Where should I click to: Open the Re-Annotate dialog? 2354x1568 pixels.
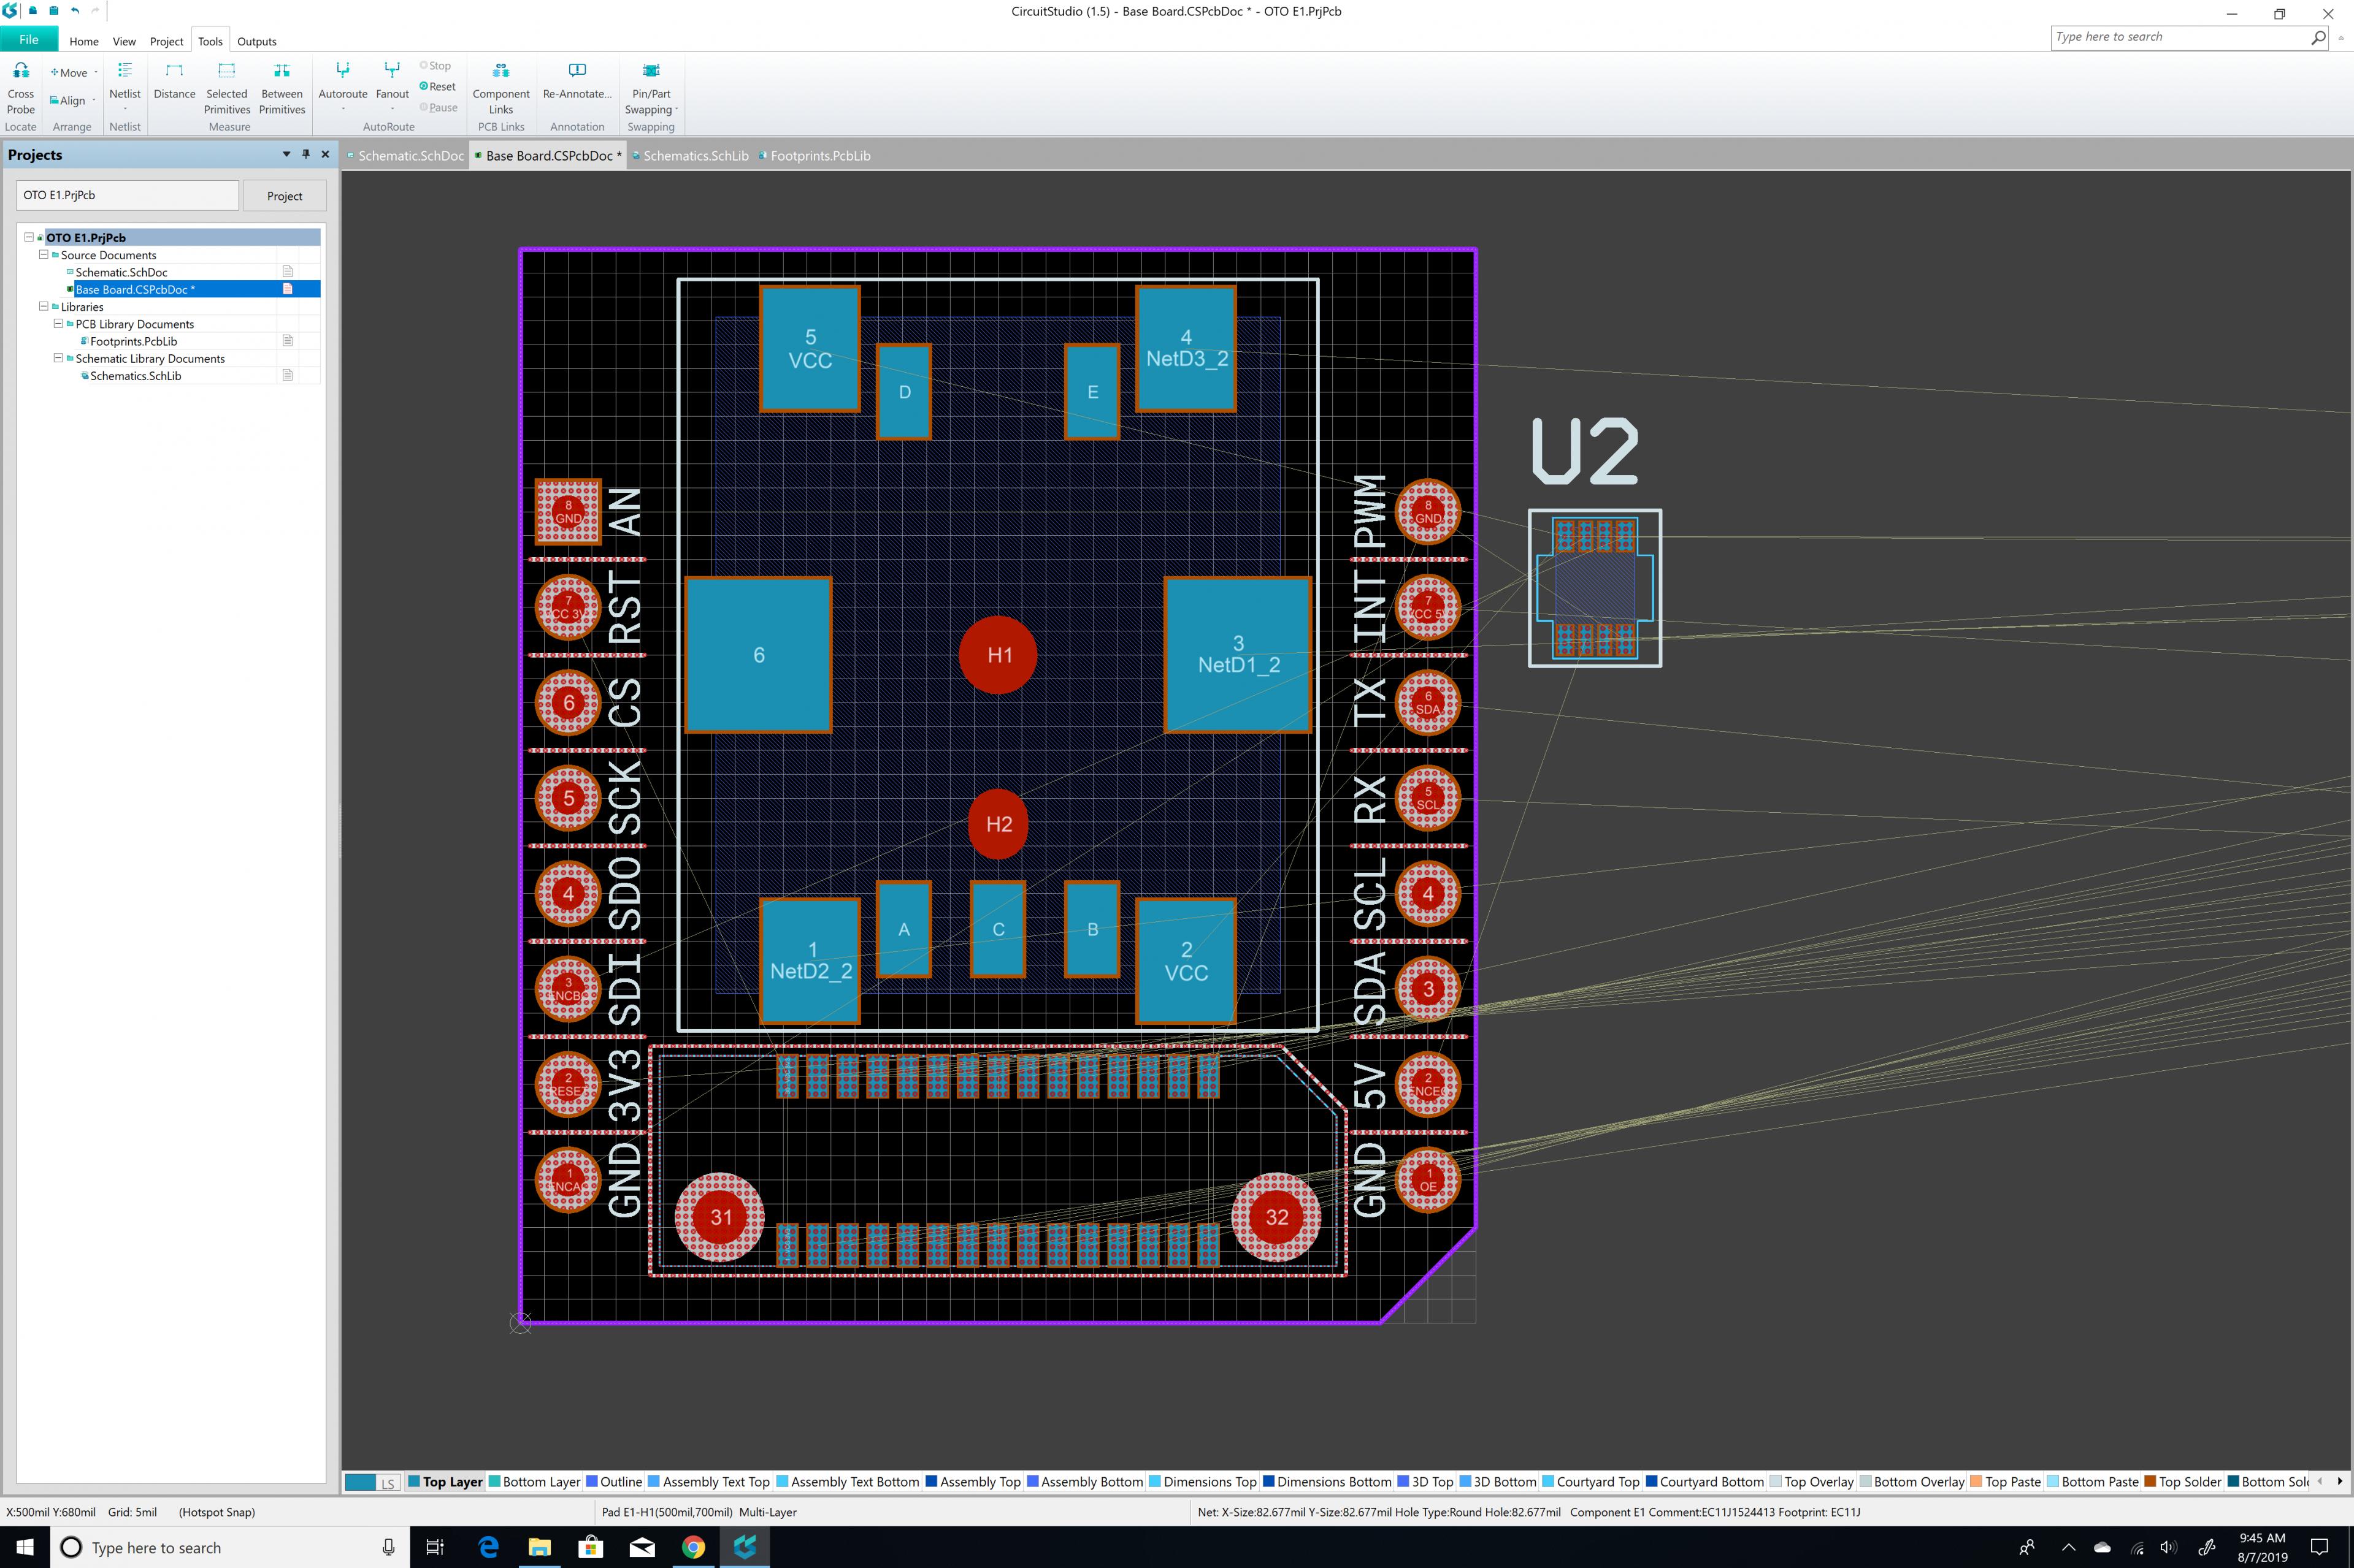pyautogui.click(x=577, y=81)
